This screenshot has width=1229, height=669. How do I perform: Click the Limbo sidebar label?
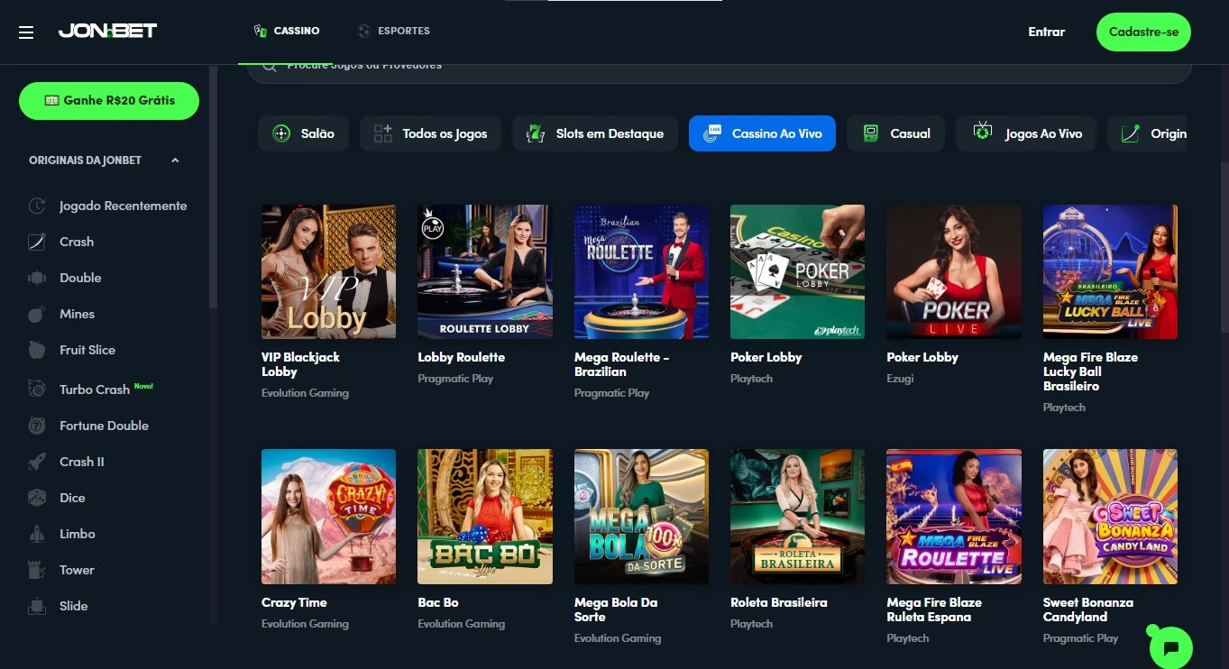[x=77, y=534]
